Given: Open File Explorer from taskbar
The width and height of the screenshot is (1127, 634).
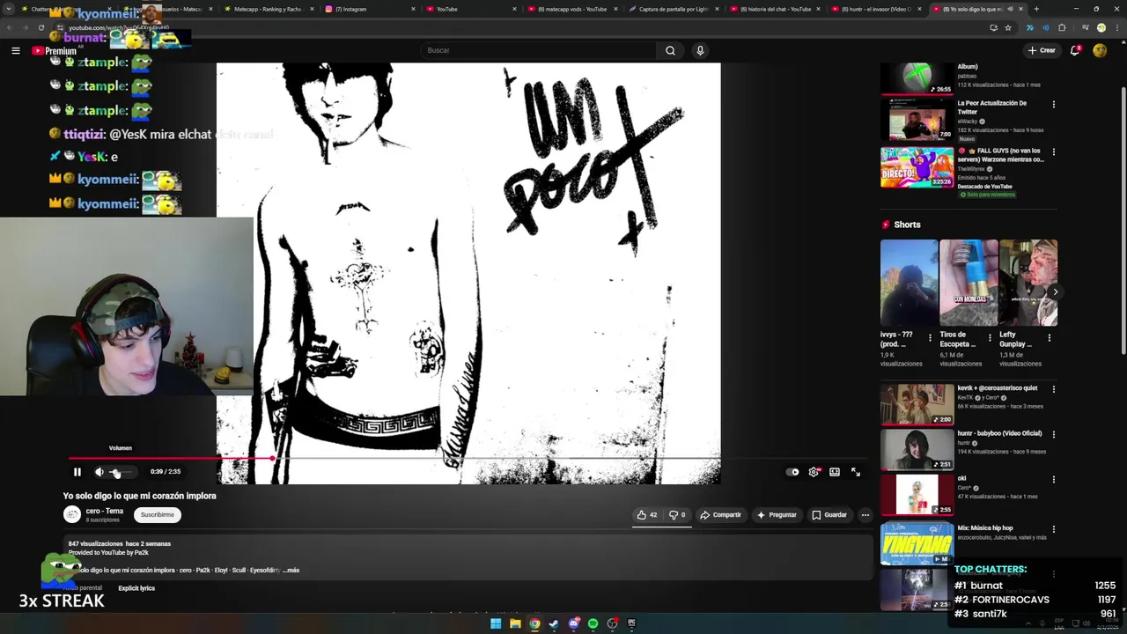Looking at the screenshot, I should [515, 623].
